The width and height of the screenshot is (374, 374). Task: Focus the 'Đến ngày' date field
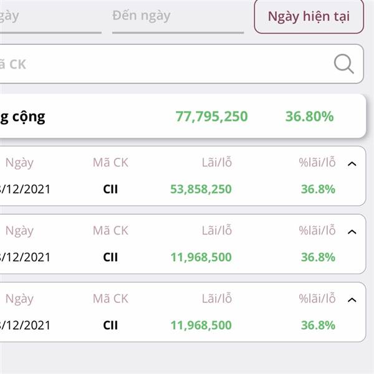coord(178,18)
